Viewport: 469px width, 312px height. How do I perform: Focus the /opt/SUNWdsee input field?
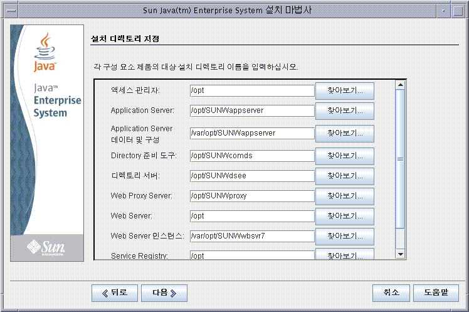pyautogui.click(x=252, y=176)
